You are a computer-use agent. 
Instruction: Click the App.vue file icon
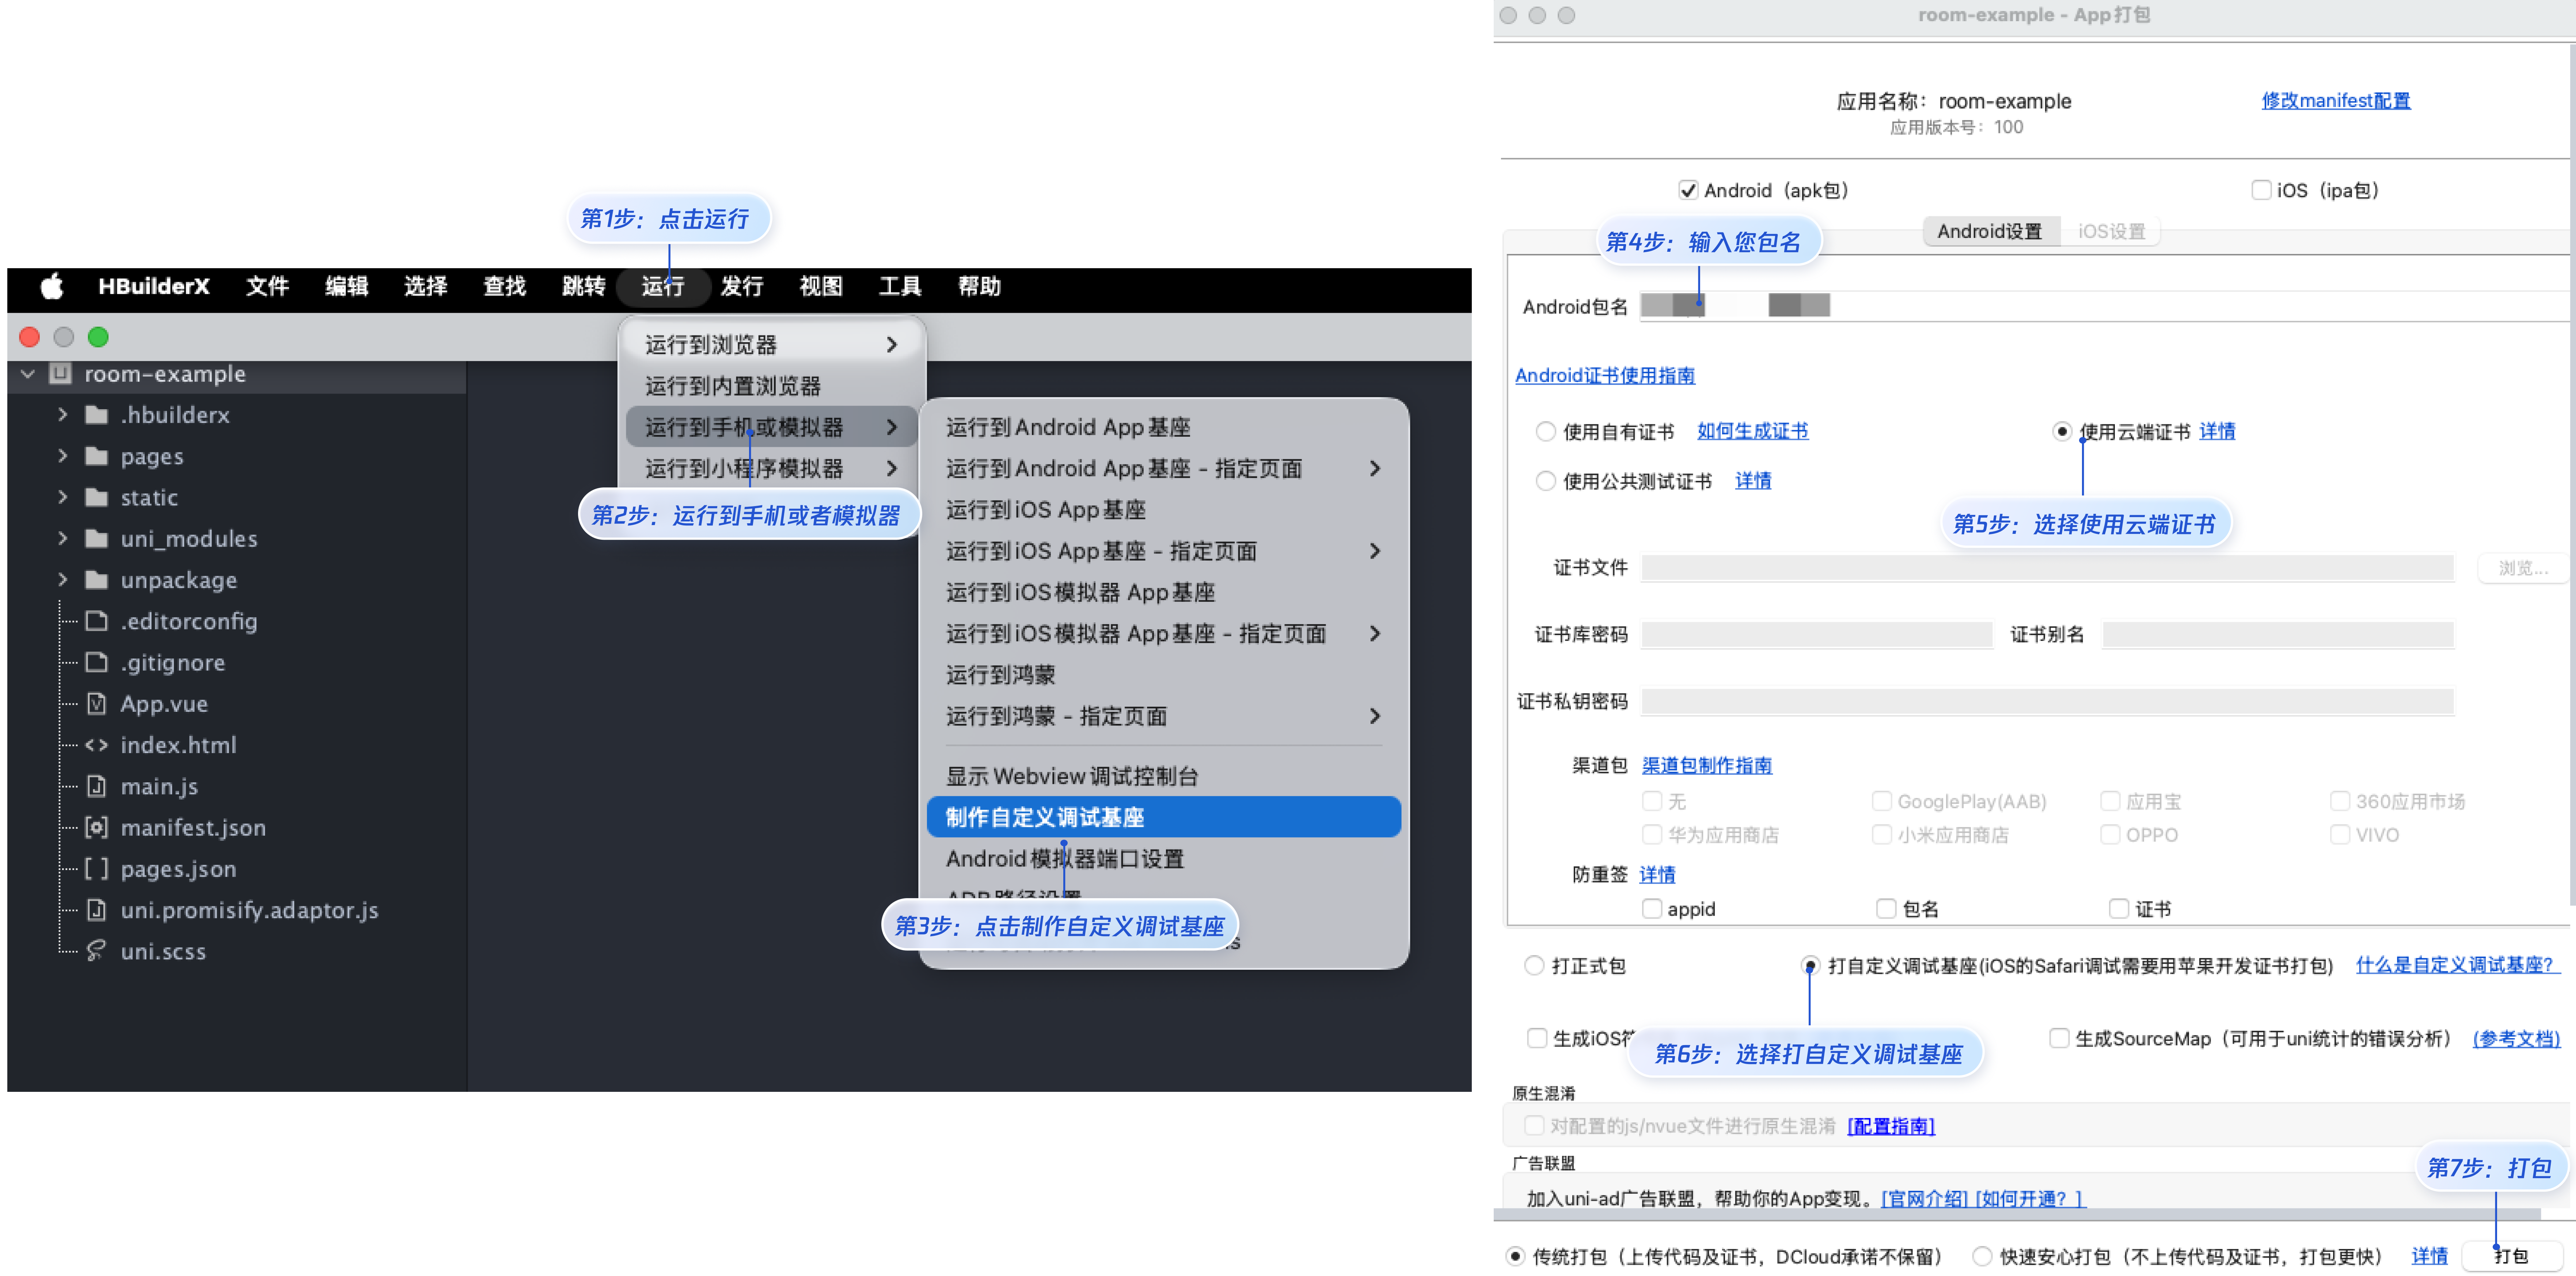click(x=96, y=704)
